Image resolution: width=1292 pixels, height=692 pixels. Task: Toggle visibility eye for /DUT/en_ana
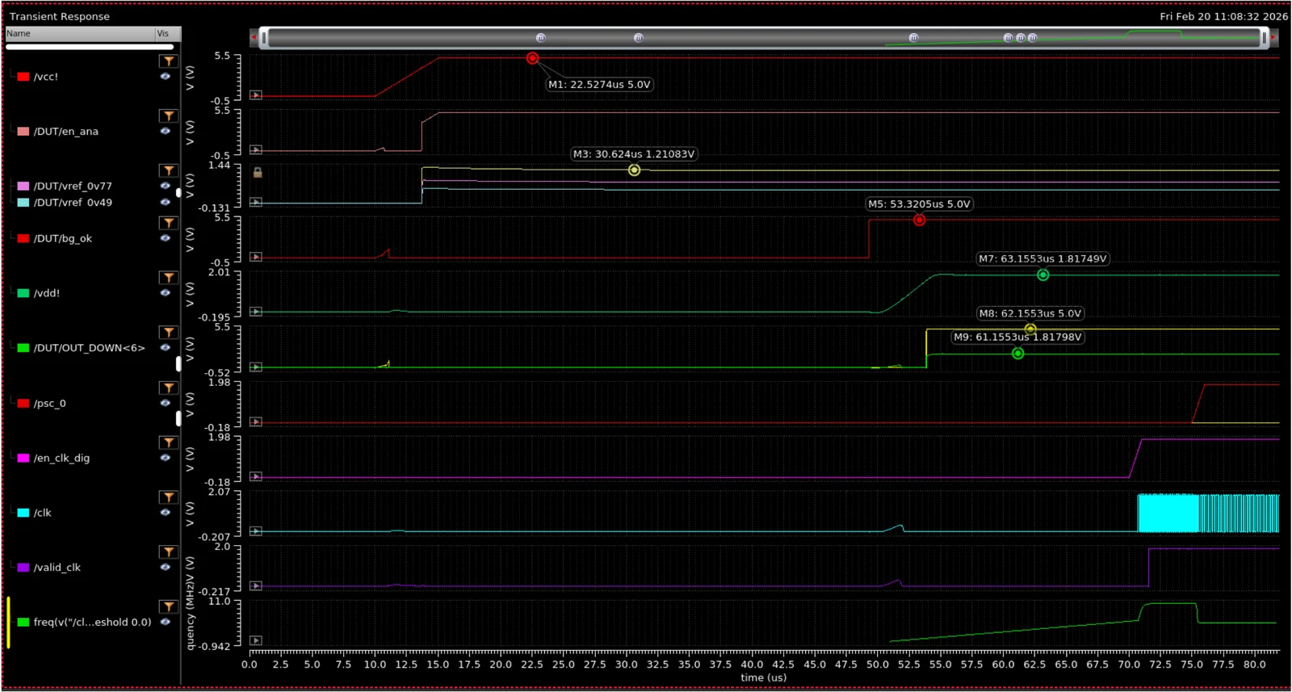[166, 131]
